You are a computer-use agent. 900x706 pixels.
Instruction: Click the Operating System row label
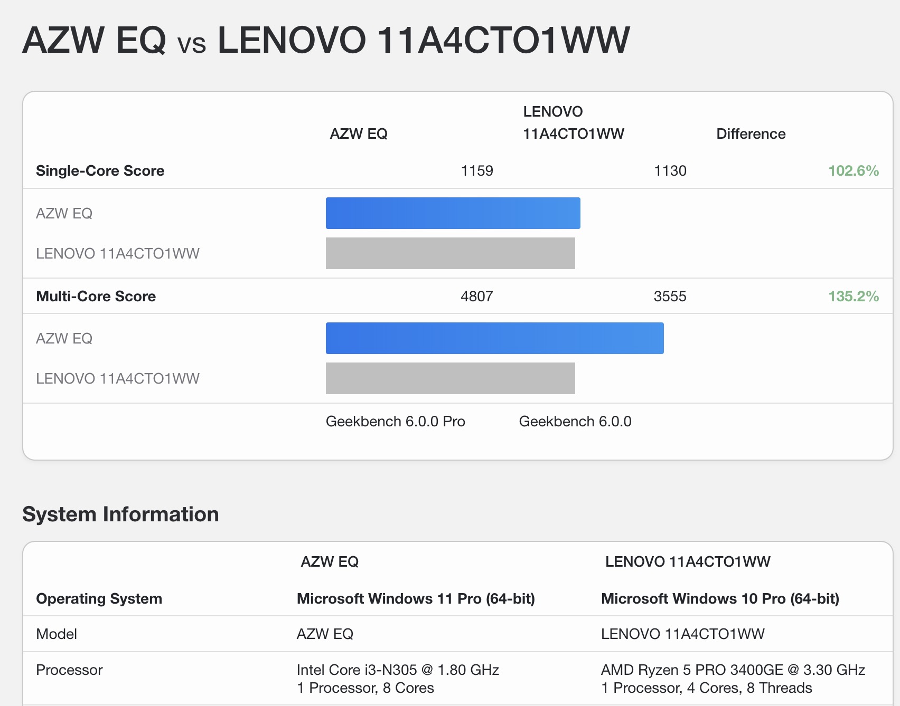(x=99, y=599)
